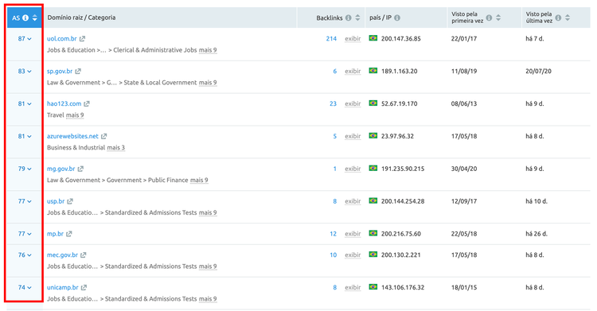Click the 23 backlinks count for hao123.com
Image resolution: width=597 pixels, height=311 pixels.
click(x=334, y=103)
